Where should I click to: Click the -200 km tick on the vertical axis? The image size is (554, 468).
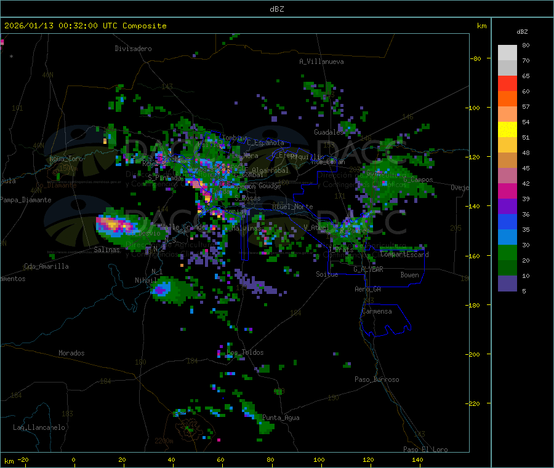tap(472, 354)
